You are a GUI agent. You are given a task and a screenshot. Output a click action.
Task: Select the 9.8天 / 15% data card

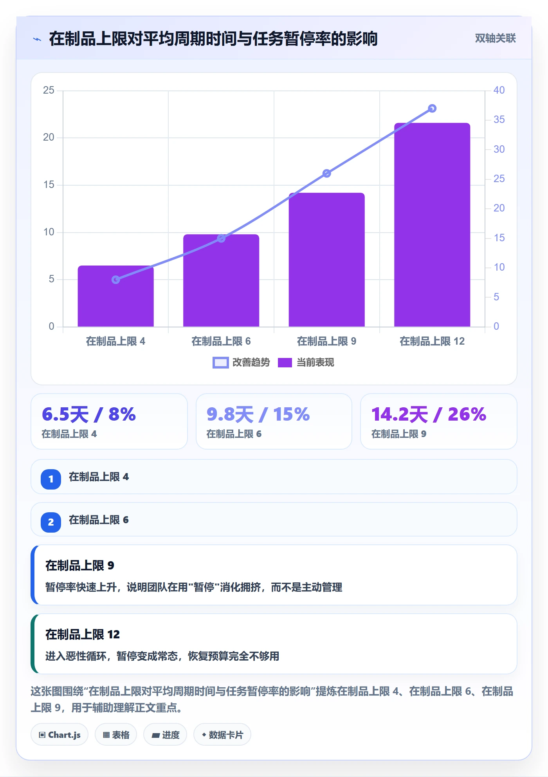pyautogui.click(x=274, y=421)
